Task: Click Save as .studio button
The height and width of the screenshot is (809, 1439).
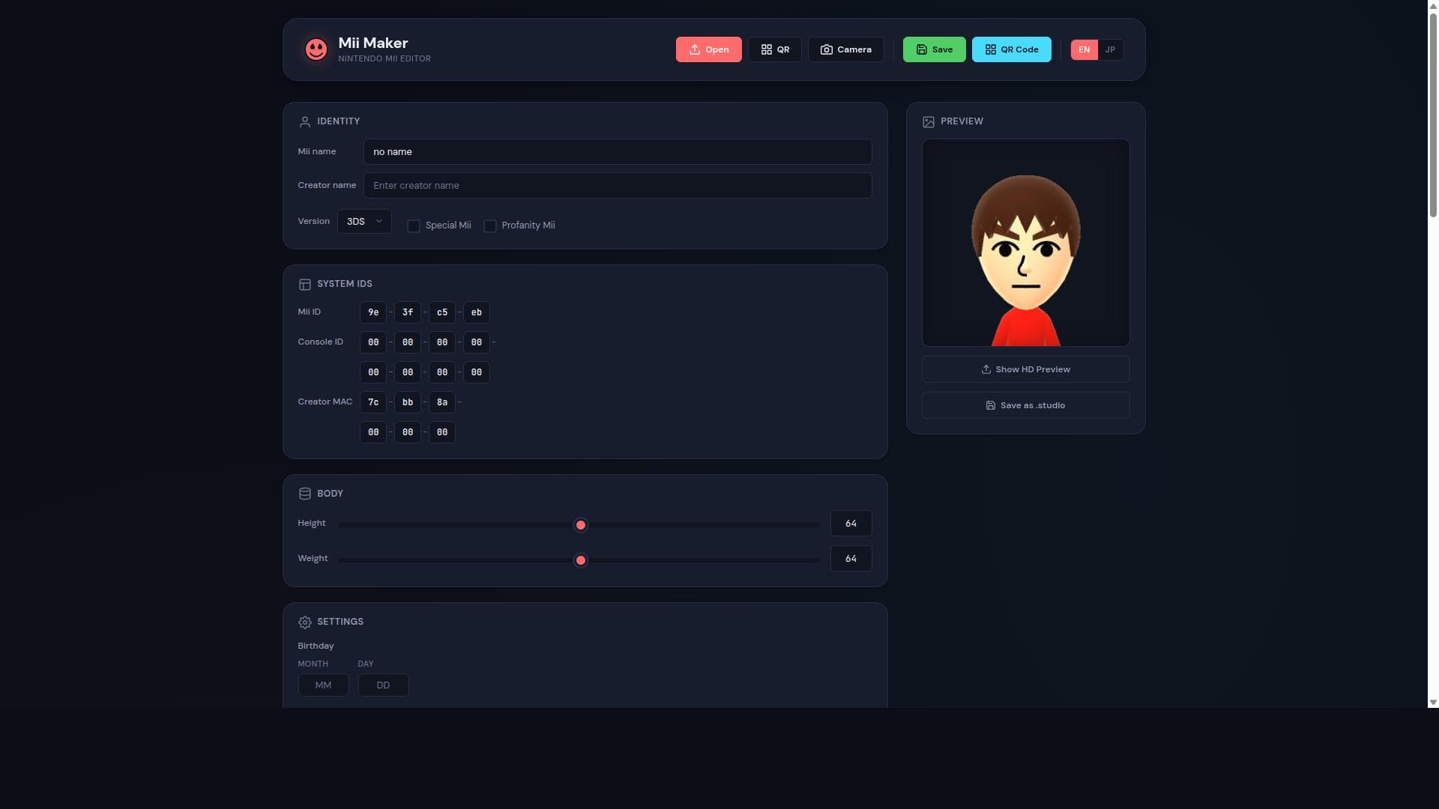Action: [1025, 405]
